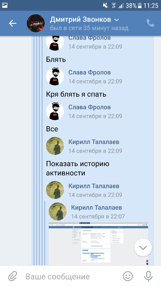Tap the microphone voice message icon

148,276
